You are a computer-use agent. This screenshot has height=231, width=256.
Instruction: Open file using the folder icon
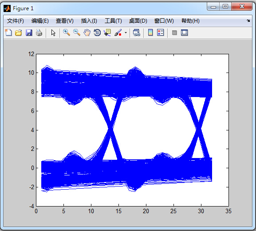coord(19,32)
